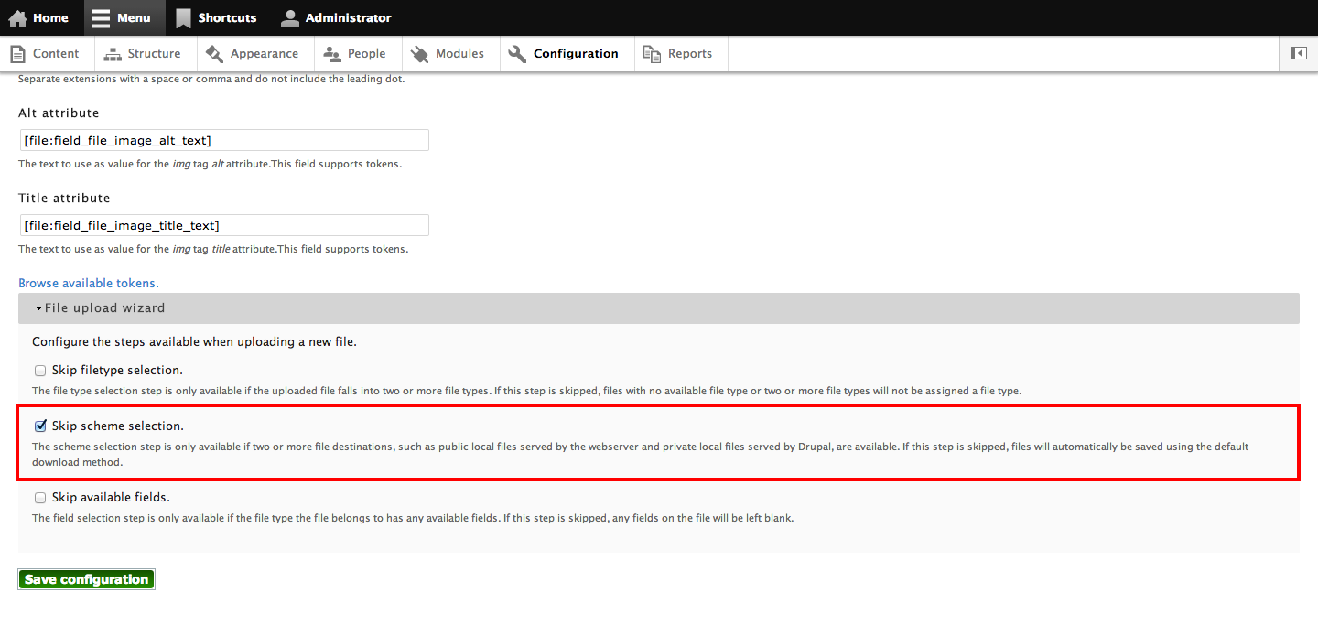The image size is (1318, 636).
Task: Click the People admin icon
Action: pos(328,53)
